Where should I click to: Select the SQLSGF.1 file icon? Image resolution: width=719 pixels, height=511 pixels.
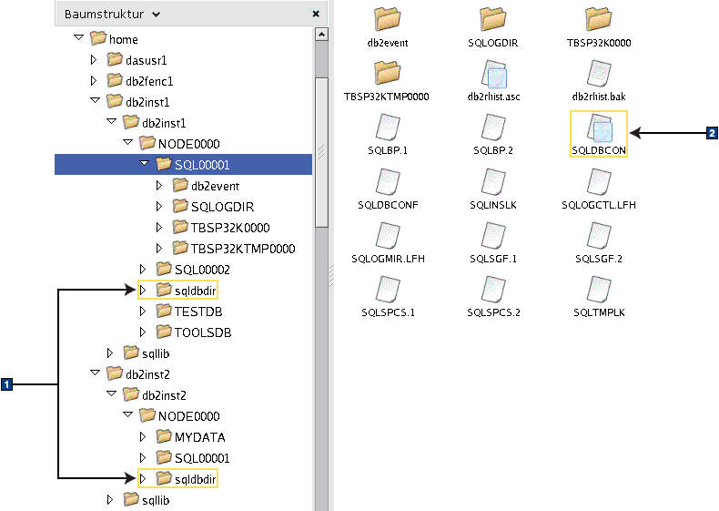(493, 236)
